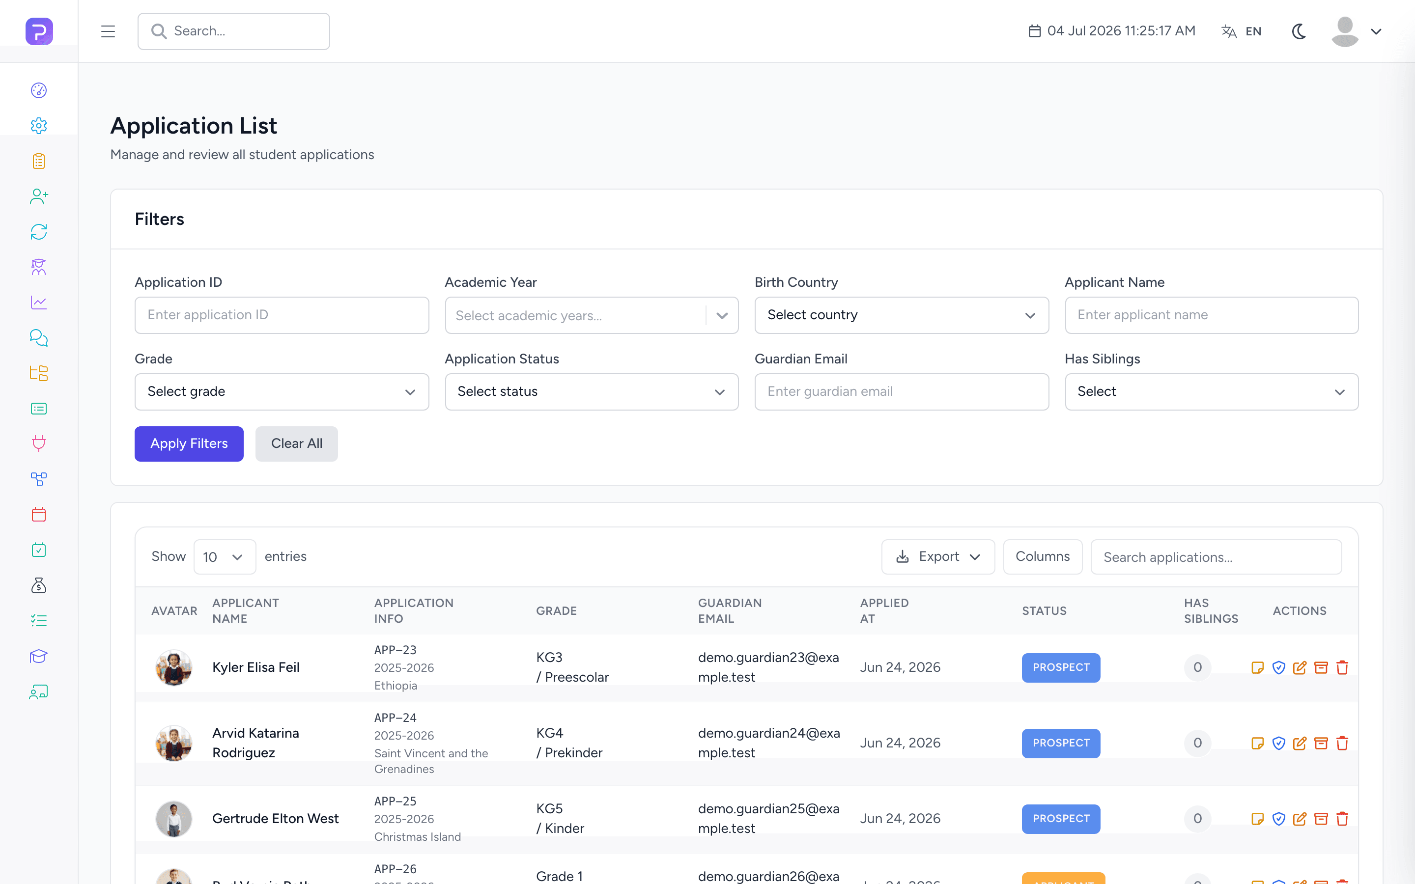Expand the Application Status dropdown

592,392
